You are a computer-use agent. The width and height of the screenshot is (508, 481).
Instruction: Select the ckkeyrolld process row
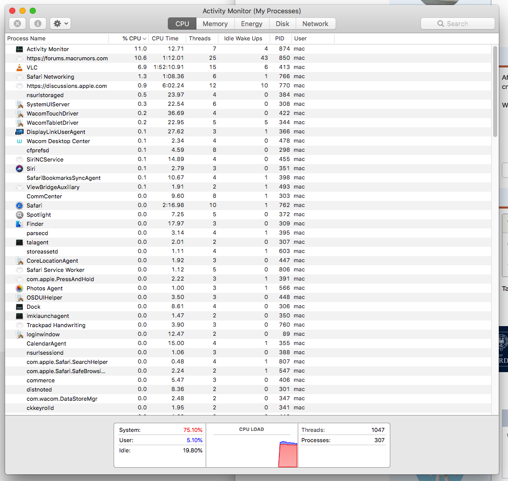coord(248,408)
